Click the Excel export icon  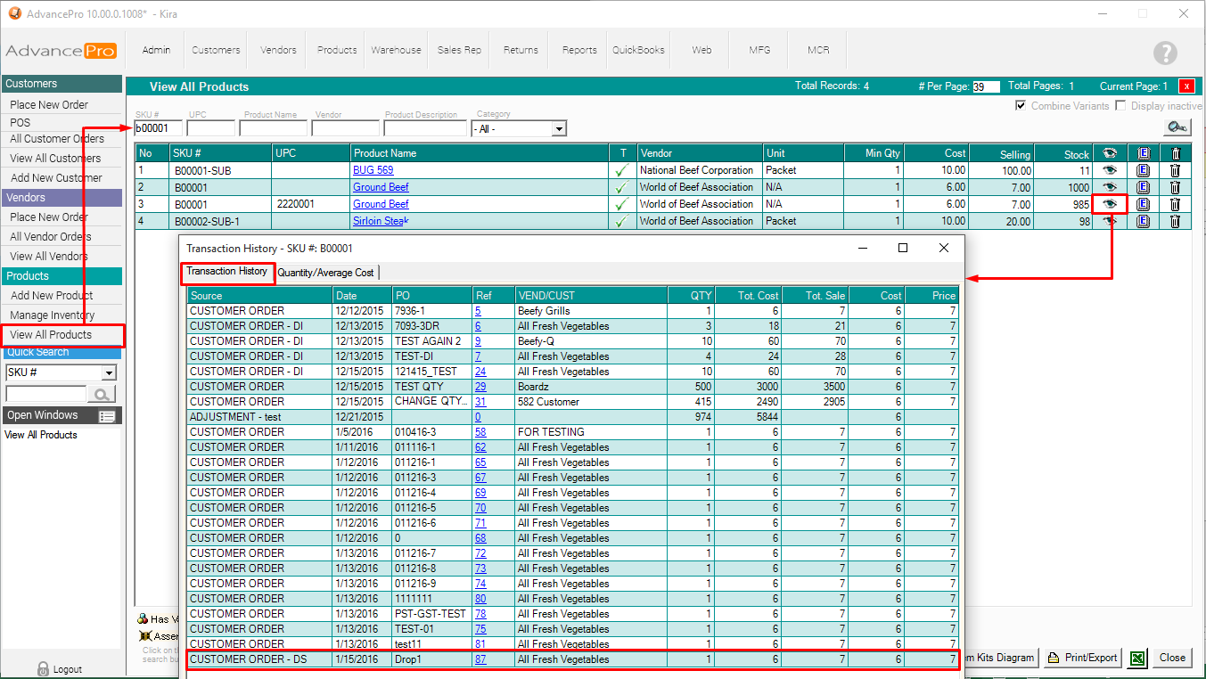tap(1137, 659)
